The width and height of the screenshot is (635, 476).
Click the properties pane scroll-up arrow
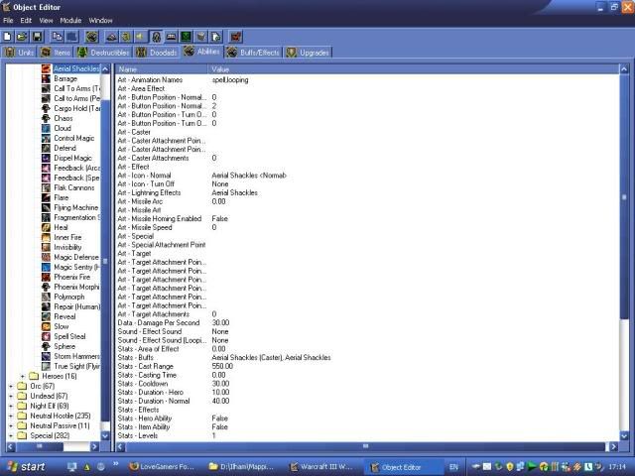[x=624, y=69]
